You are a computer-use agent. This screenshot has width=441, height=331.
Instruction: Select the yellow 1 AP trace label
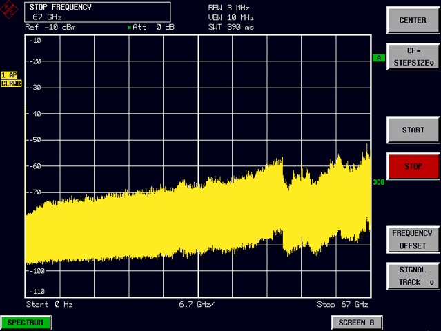[x=9, y=74]
